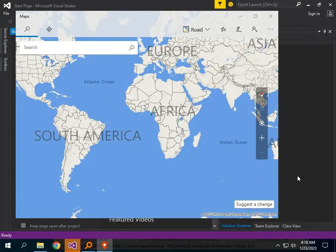Open the Toolbox side tab
Screen dimensions: 336x252
(5, 64)
